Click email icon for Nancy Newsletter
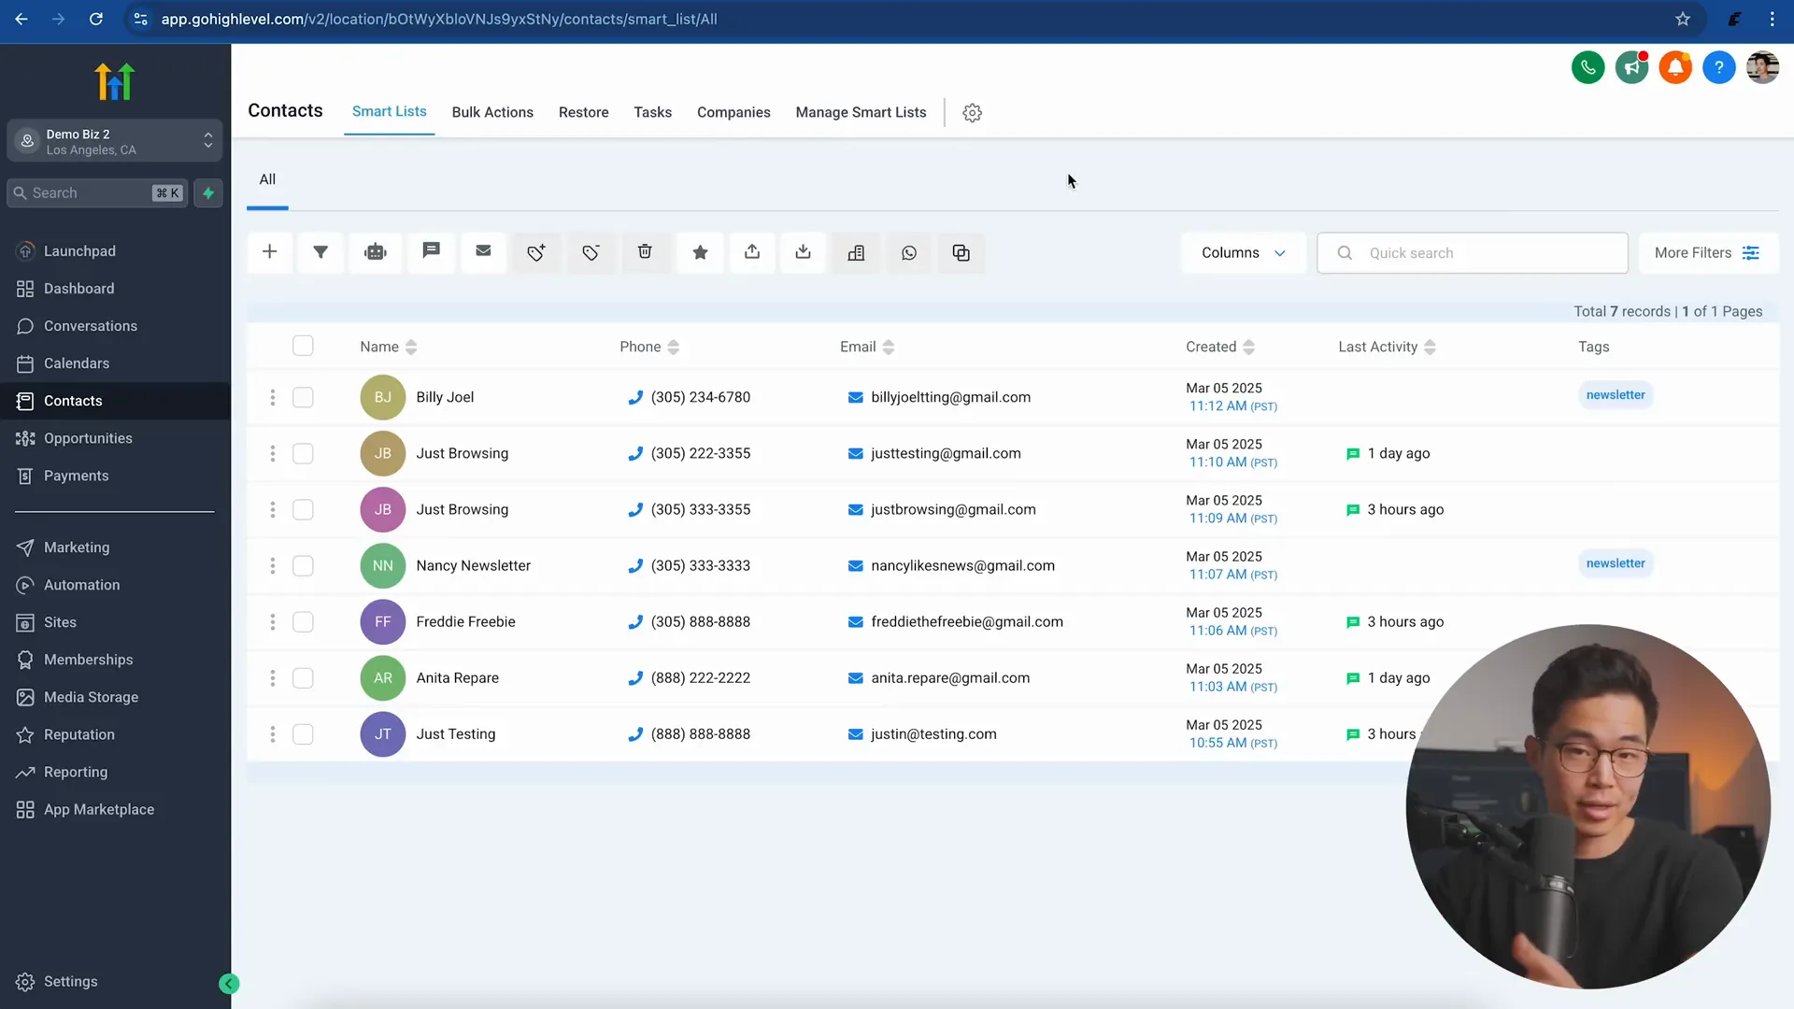Viewport: 1794px width, 1009px height. click(855, 566)
